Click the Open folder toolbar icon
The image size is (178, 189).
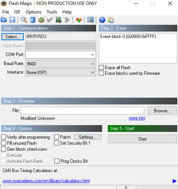click(4, 20)
